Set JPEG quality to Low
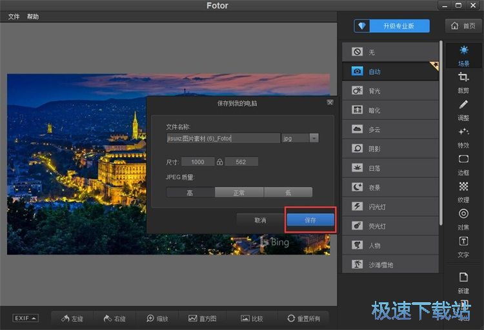Viewport: 484px width, 330px height. (288, 192)
